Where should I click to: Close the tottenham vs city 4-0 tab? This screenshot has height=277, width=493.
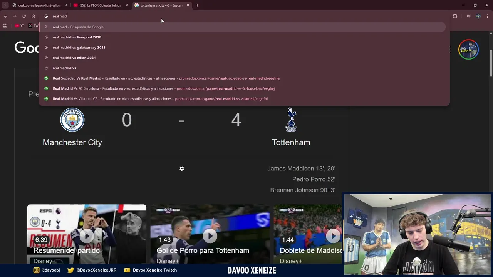pyautogui.click(x=188, y=5)
